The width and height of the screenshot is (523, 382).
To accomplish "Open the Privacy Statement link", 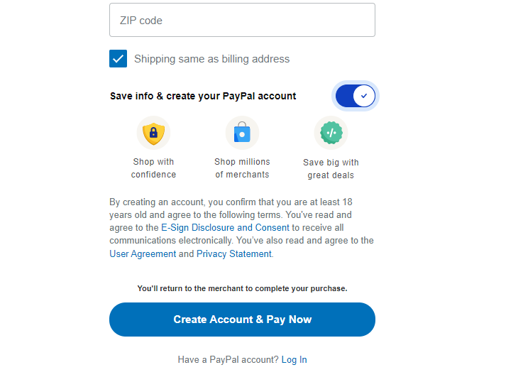I will 234,254.
